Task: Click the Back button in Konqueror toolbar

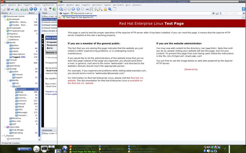Action: tap(61, 9)
